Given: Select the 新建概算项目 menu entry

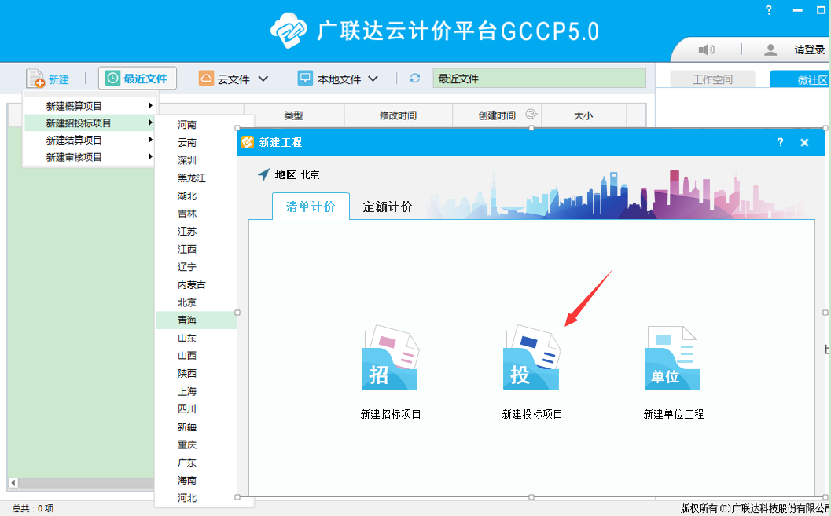Looking at the screenshot, I should pos(89,106).
